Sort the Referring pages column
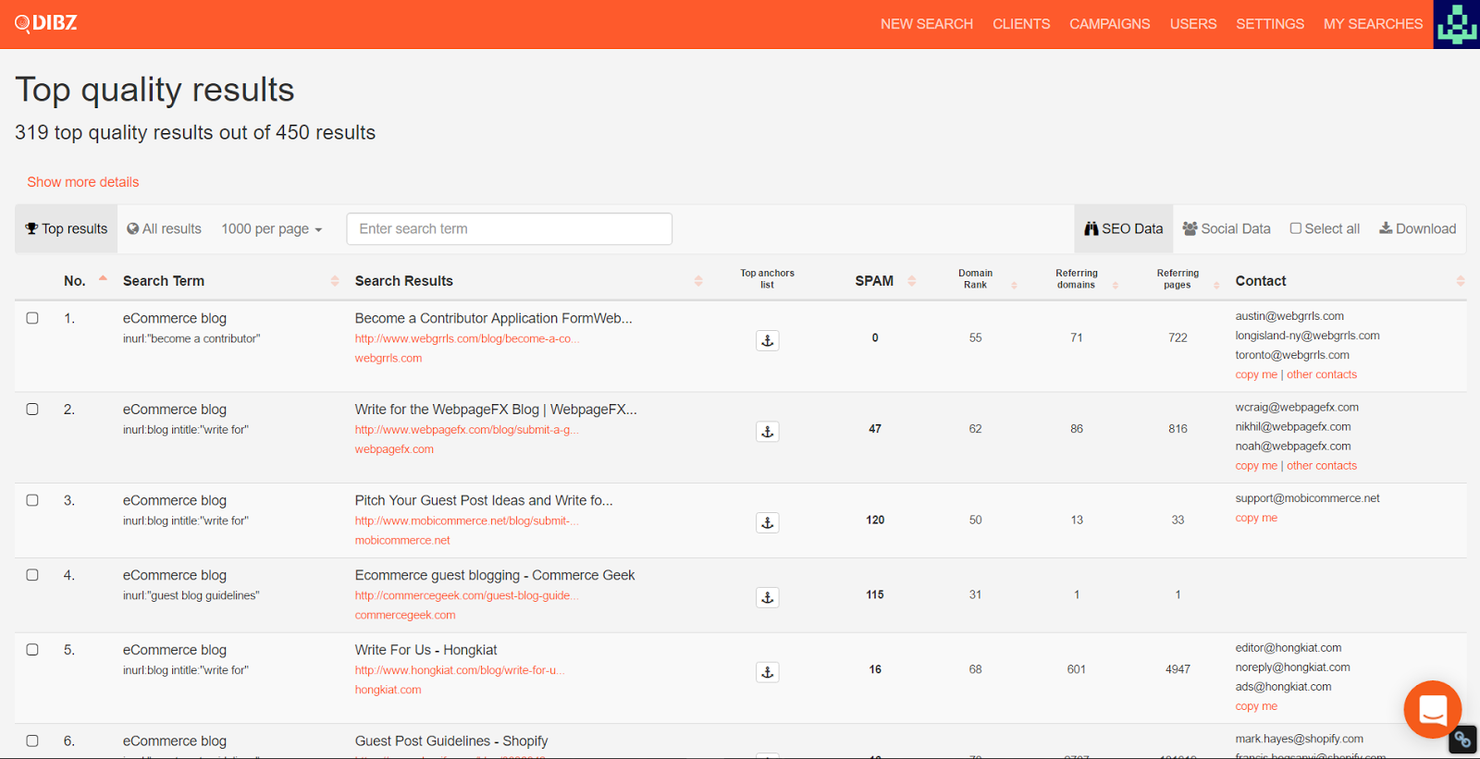Viewport: 1480px width, 759px height. click(x=1216, y=285)
